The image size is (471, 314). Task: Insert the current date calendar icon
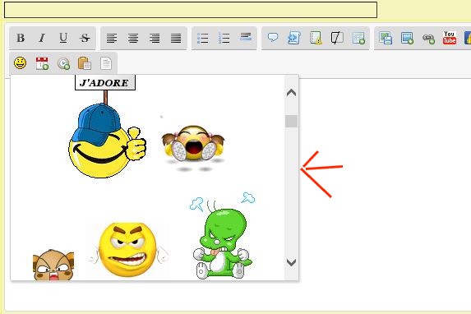(42, 63)
